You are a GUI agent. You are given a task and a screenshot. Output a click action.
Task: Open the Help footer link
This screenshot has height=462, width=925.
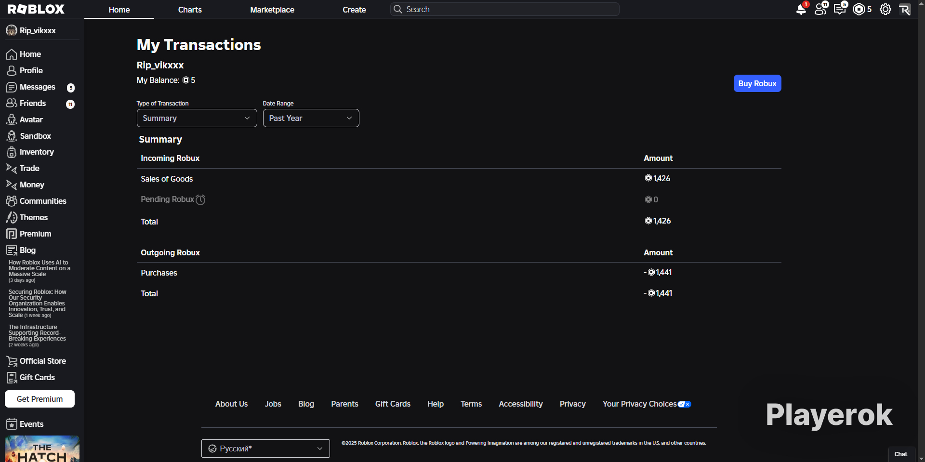coord(436,404)
